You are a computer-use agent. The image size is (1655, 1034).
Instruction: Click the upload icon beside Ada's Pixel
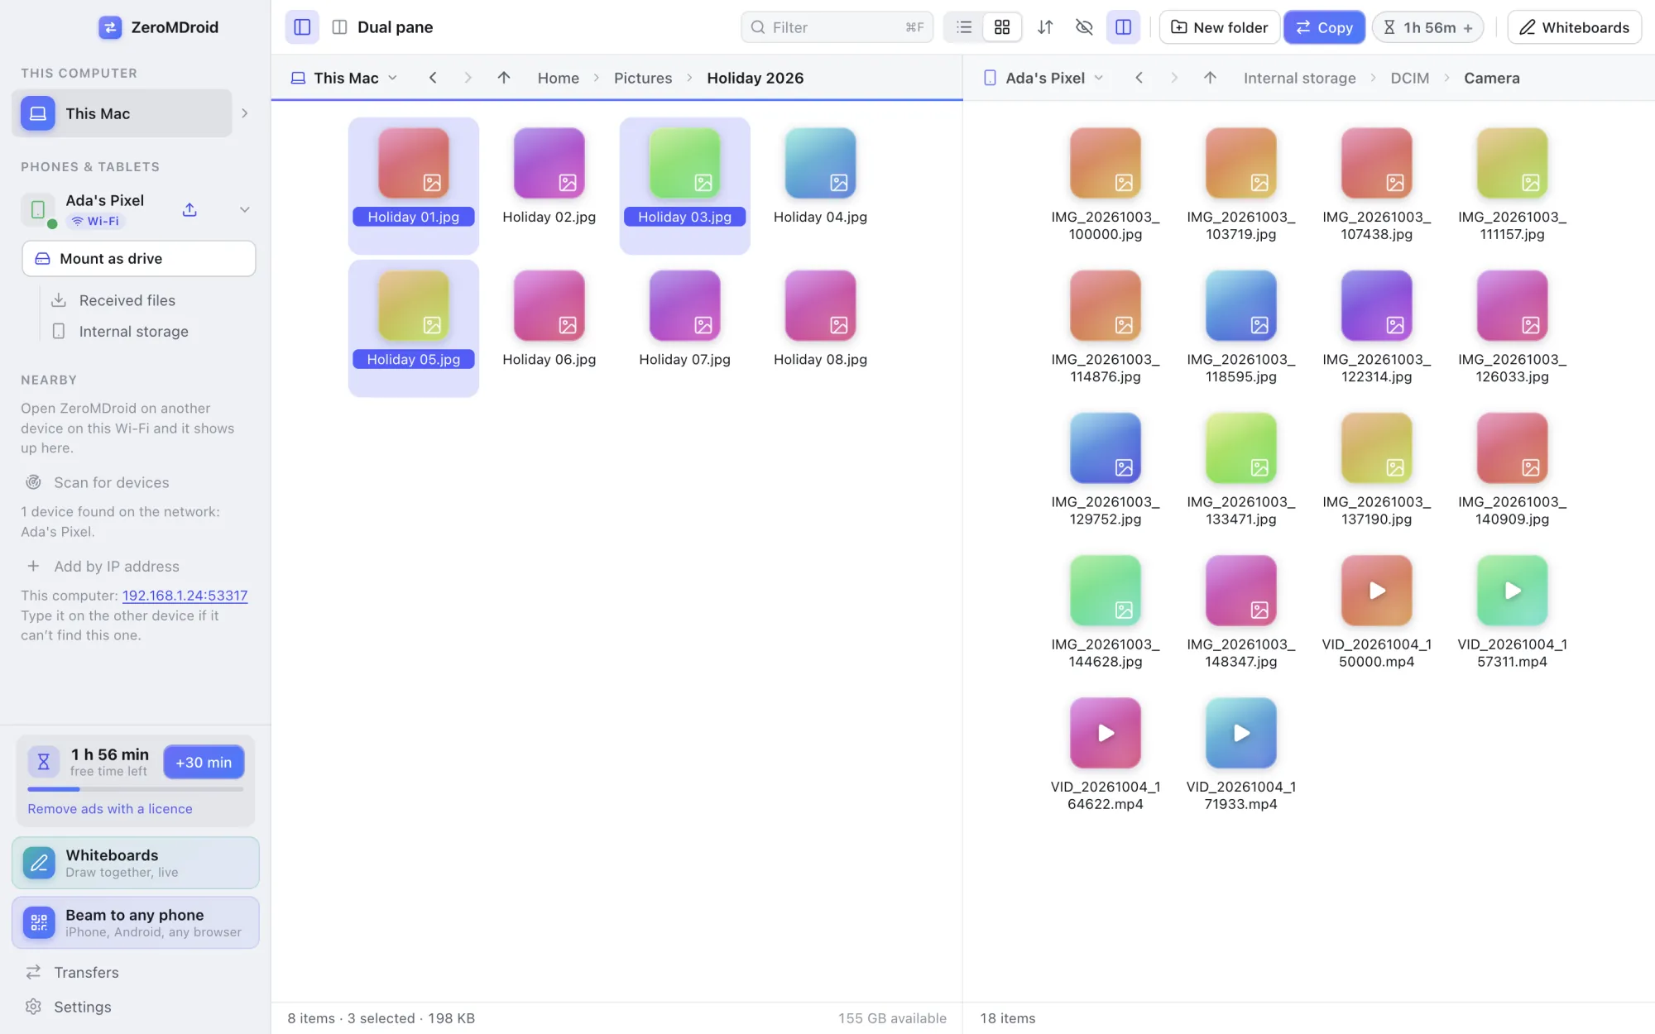coord(189,209)
